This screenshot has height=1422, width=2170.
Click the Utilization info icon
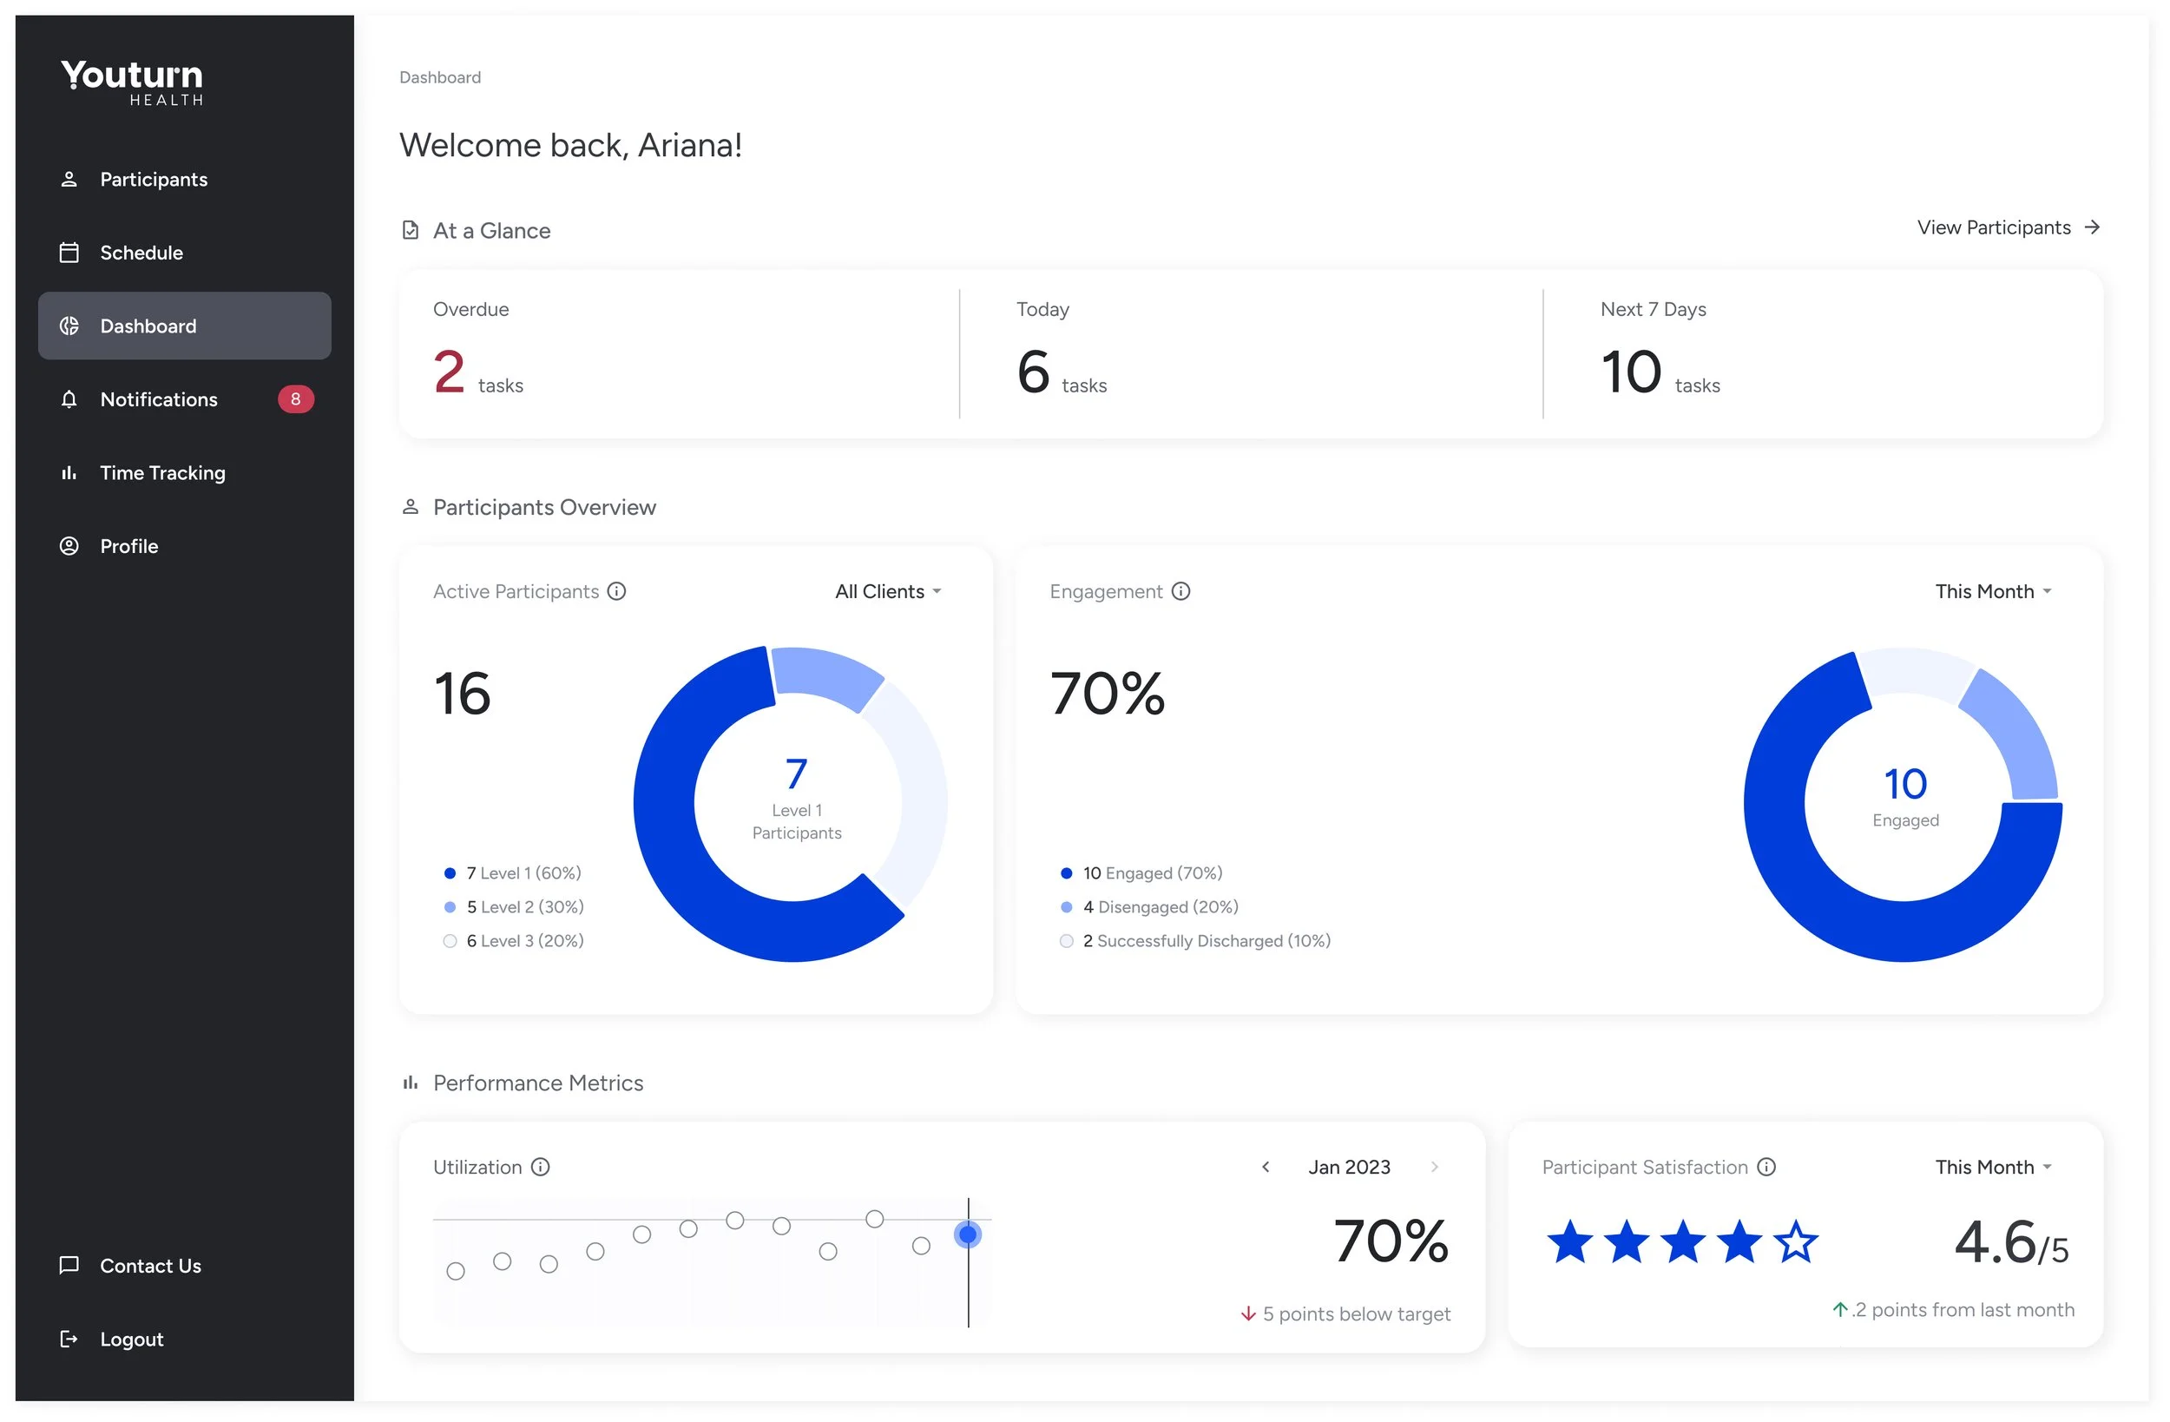[x=540, y=1167]
